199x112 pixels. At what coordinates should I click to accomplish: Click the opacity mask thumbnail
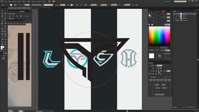(160, 56)
